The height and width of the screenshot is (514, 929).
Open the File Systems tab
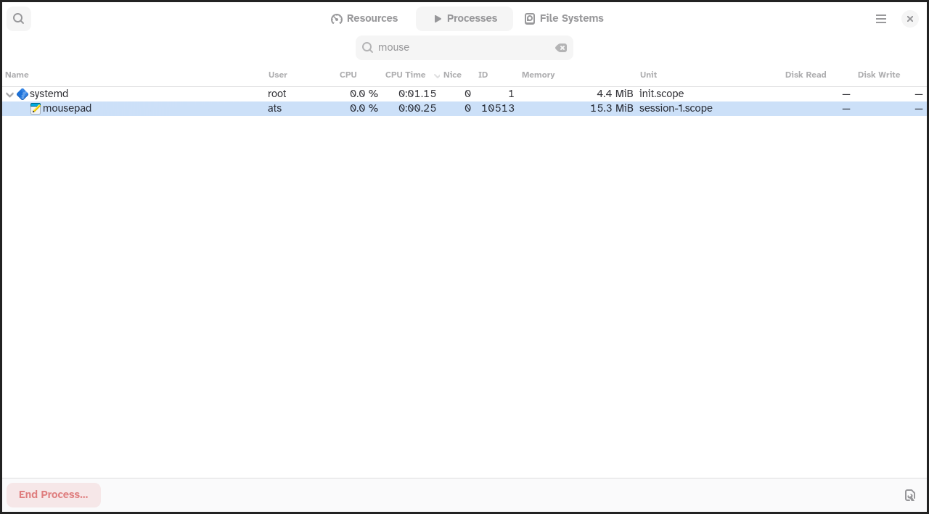[x=564, y=19]
